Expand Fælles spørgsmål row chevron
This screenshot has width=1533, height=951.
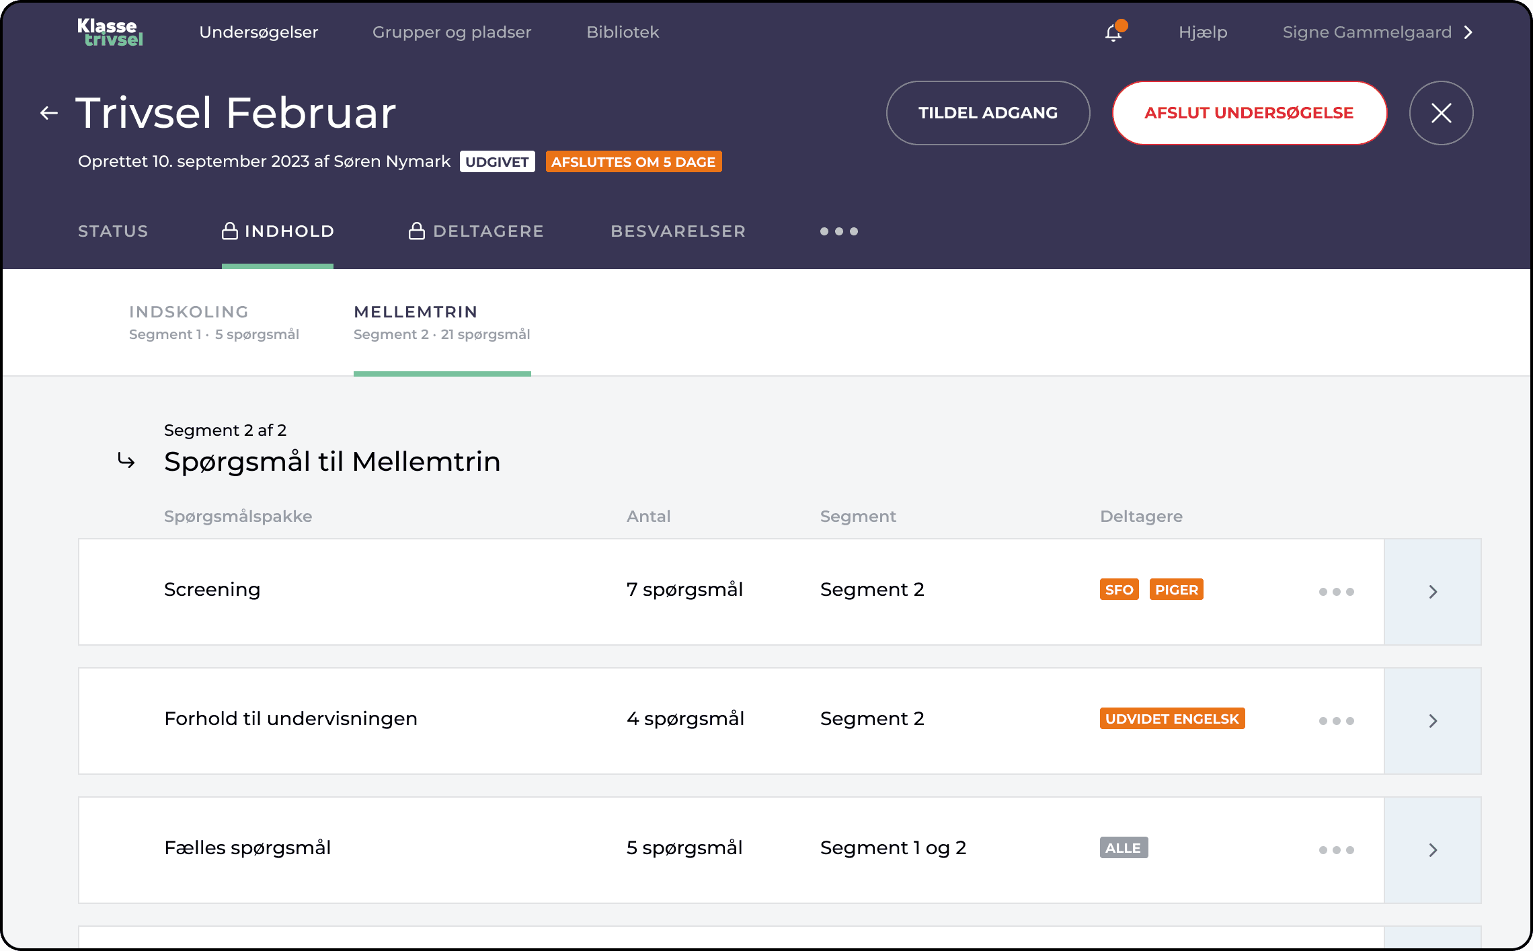click(x=1433, y=850)
